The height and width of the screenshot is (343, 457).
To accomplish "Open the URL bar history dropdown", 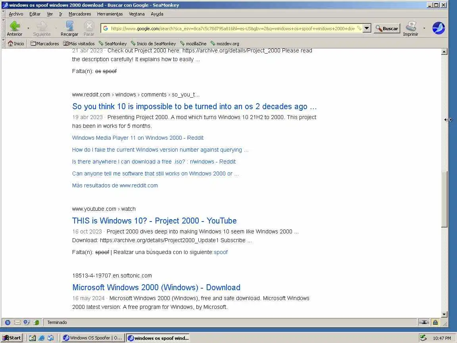I will (x=367, y=28).
